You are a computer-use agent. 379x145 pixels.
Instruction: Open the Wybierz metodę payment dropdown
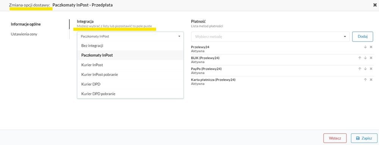270,37
